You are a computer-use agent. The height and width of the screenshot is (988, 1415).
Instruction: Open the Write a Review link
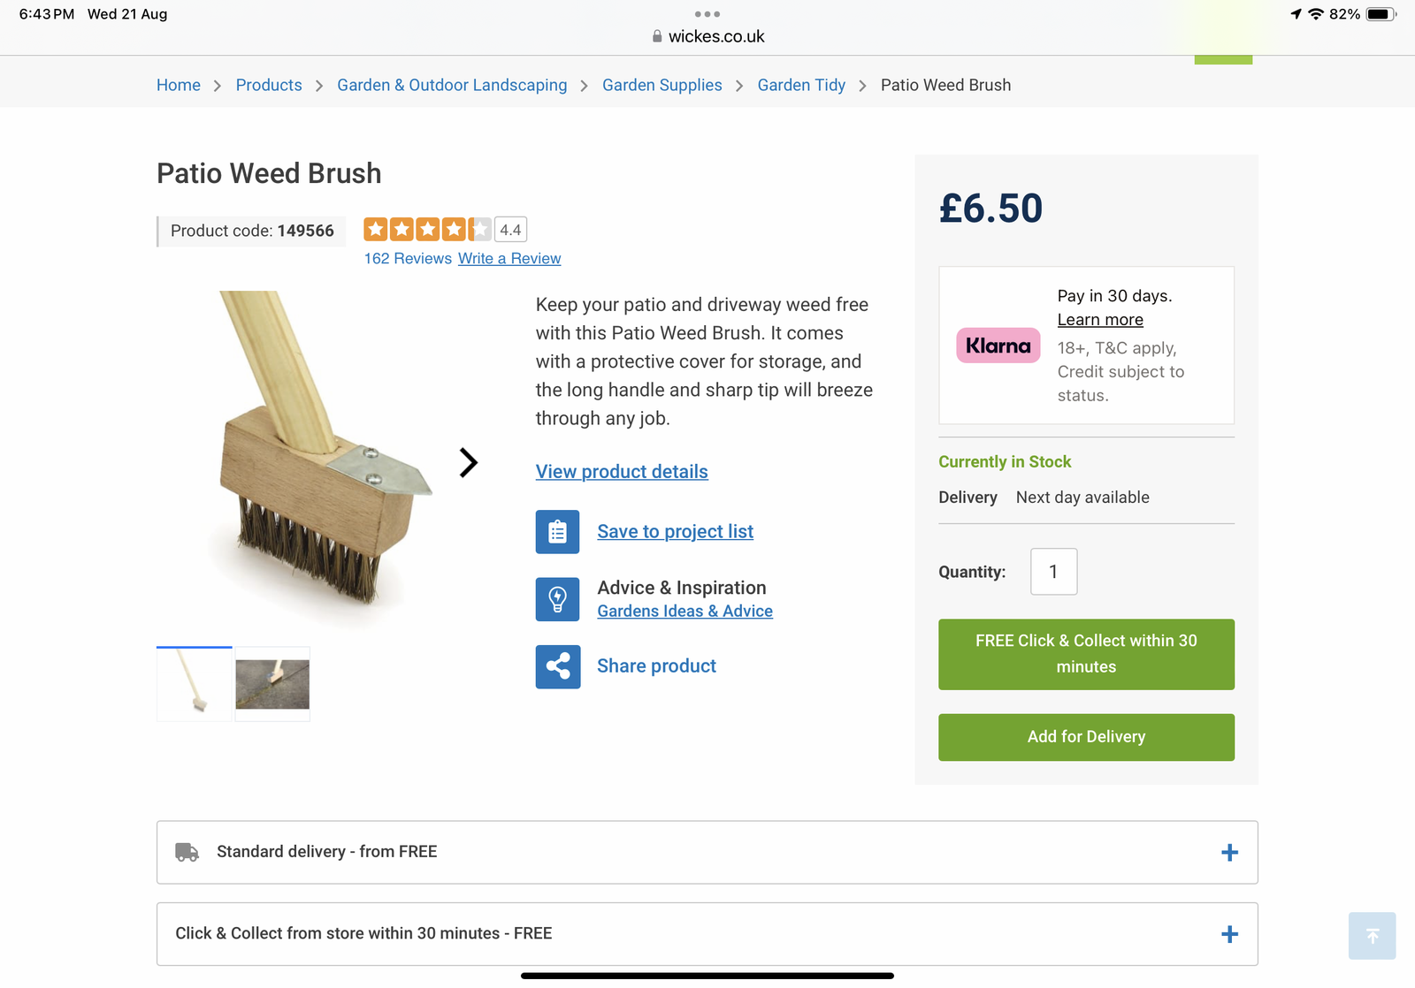(x=509, y=258)
